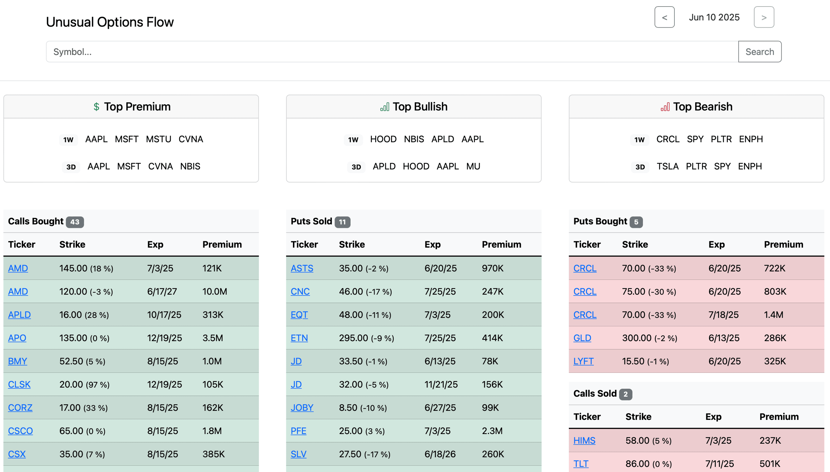Open the EQT ticker link
The width and height of the screenshot is (830, 472).
click(x=299, y=315)
